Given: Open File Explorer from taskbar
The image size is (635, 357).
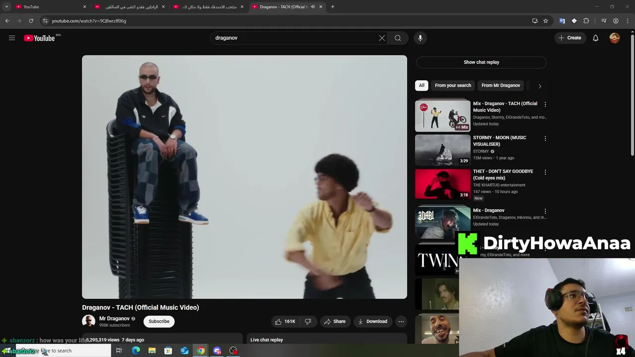Looking at the screenshot, I should coord(152,351).
